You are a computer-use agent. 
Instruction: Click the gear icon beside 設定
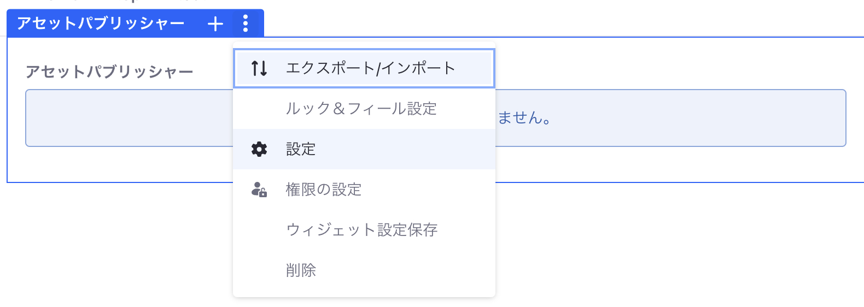[x=259, y=149]
